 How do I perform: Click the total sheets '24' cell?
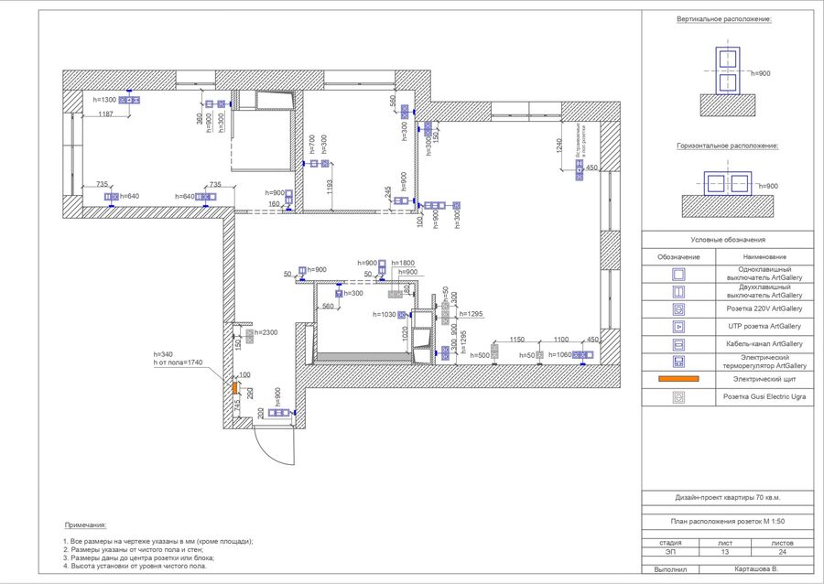[x=783, y=551]
